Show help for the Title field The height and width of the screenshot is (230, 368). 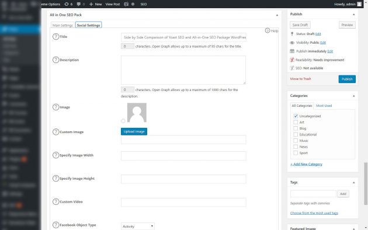pos(55,37)
